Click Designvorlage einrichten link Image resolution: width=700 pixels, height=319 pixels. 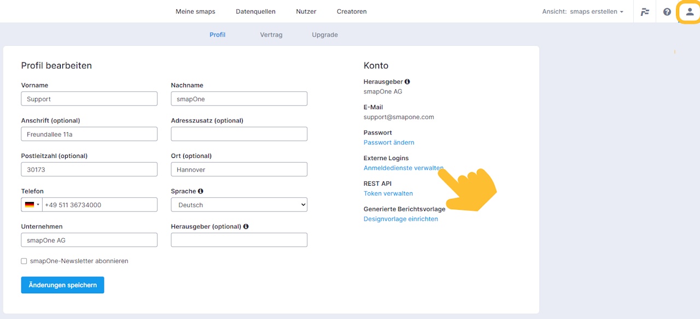(401, 219)
